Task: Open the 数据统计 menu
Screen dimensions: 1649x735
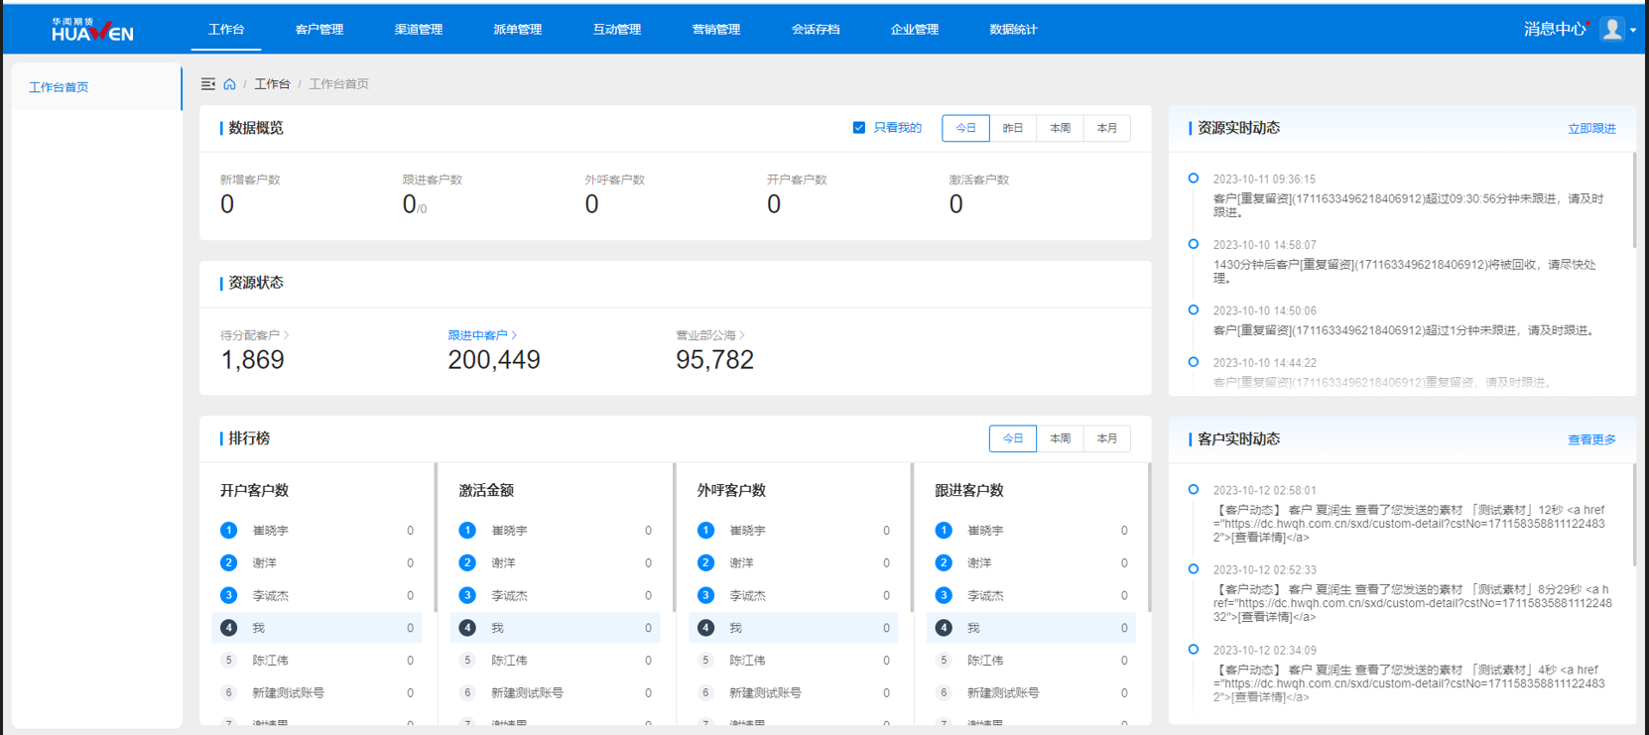Action: pos(1013,30)
